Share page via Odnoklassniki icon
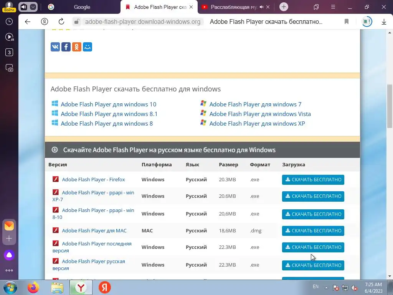Screen dimensions: 393x295 [77, 46]
